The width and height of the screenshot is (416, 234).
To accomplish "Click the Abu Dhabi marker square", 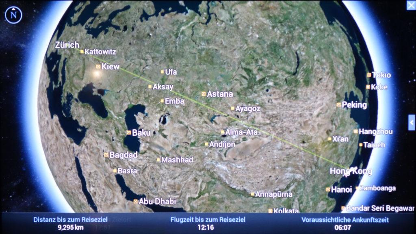I will coord(135,201).
